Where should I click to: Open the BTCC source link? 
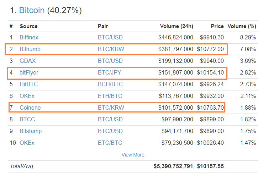pyautogui.click(x=27, y=119)
